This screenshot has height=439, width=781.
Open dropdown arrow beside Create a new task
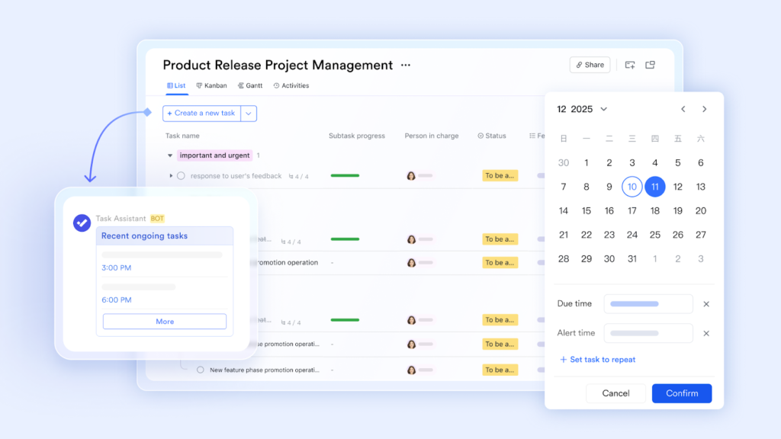pyautogui.click(x=249, y=114)
